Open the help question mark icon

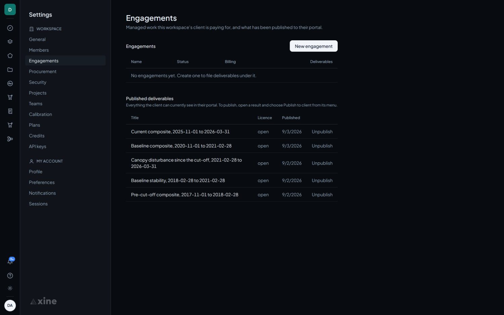(x=10, y=276)
